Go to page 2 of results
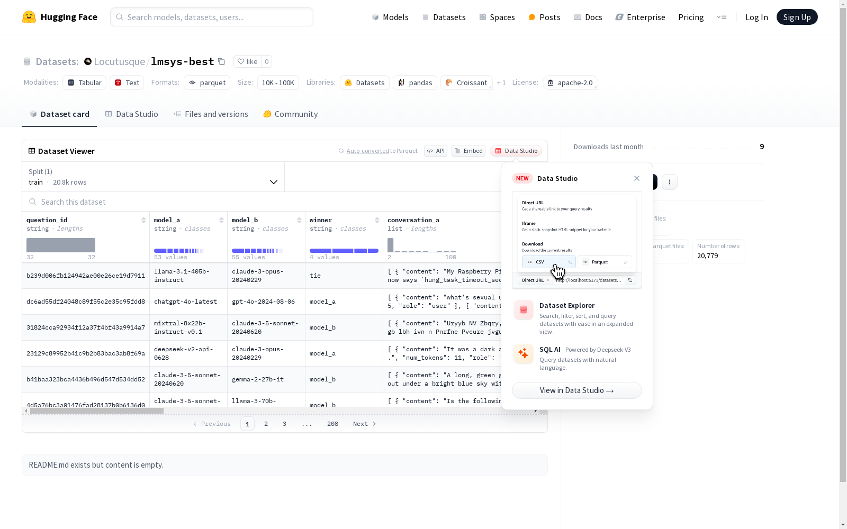 pyautogui.click(x=266, y=424)
